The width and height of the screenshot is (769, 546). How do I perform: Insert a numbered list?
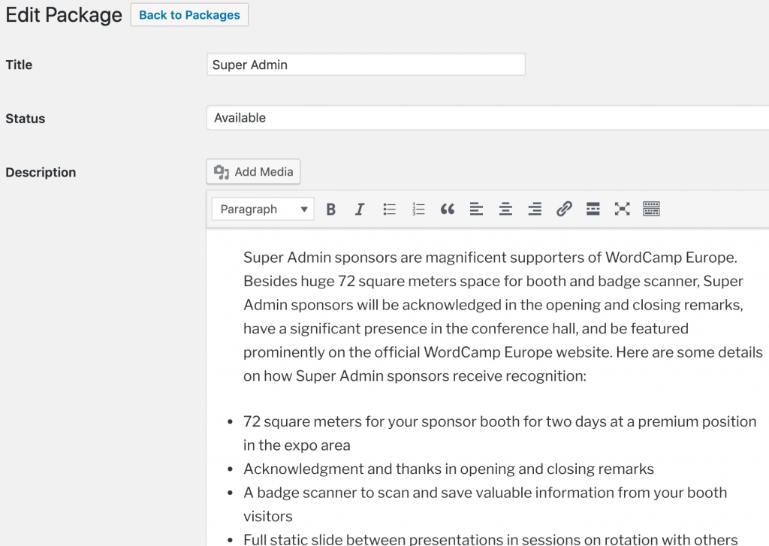click(418, 210)
